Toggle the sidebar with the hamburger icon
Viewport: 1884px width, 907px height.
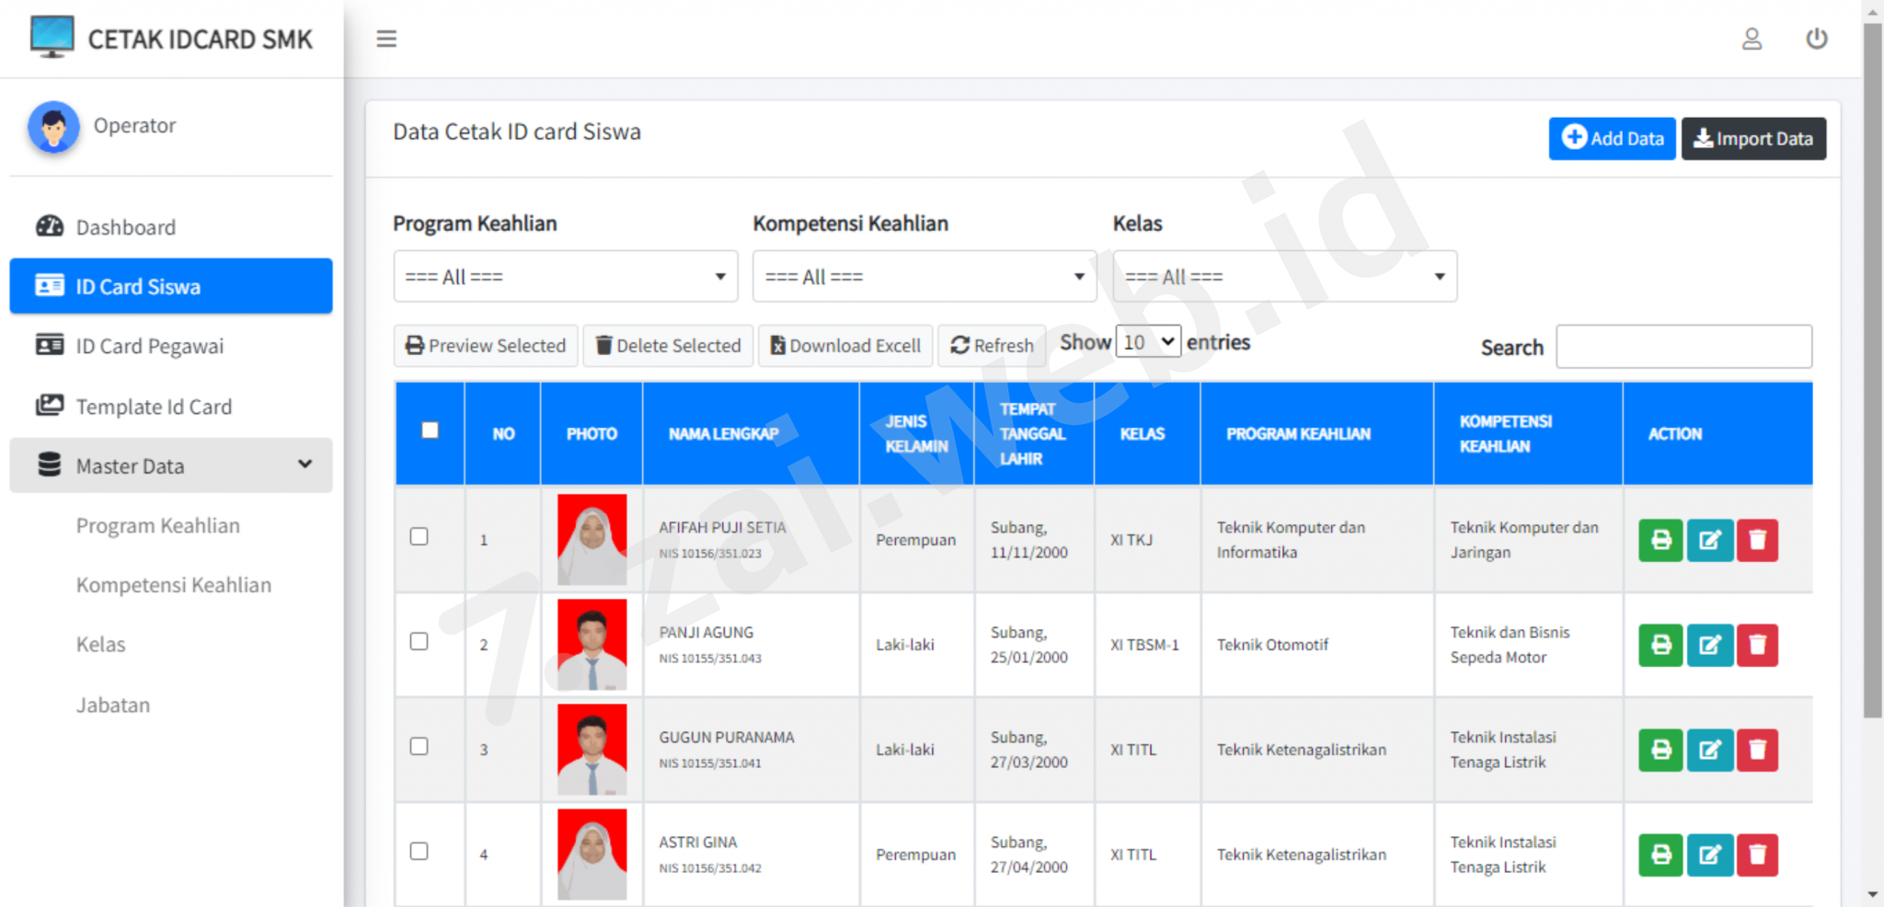pos(386,39)
